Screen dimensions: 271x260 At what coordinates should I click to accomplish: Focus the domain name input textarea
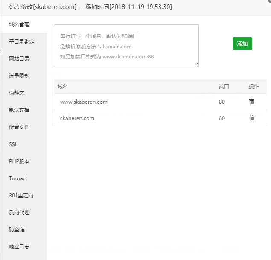pyautogui.click(x=126, y=46)
